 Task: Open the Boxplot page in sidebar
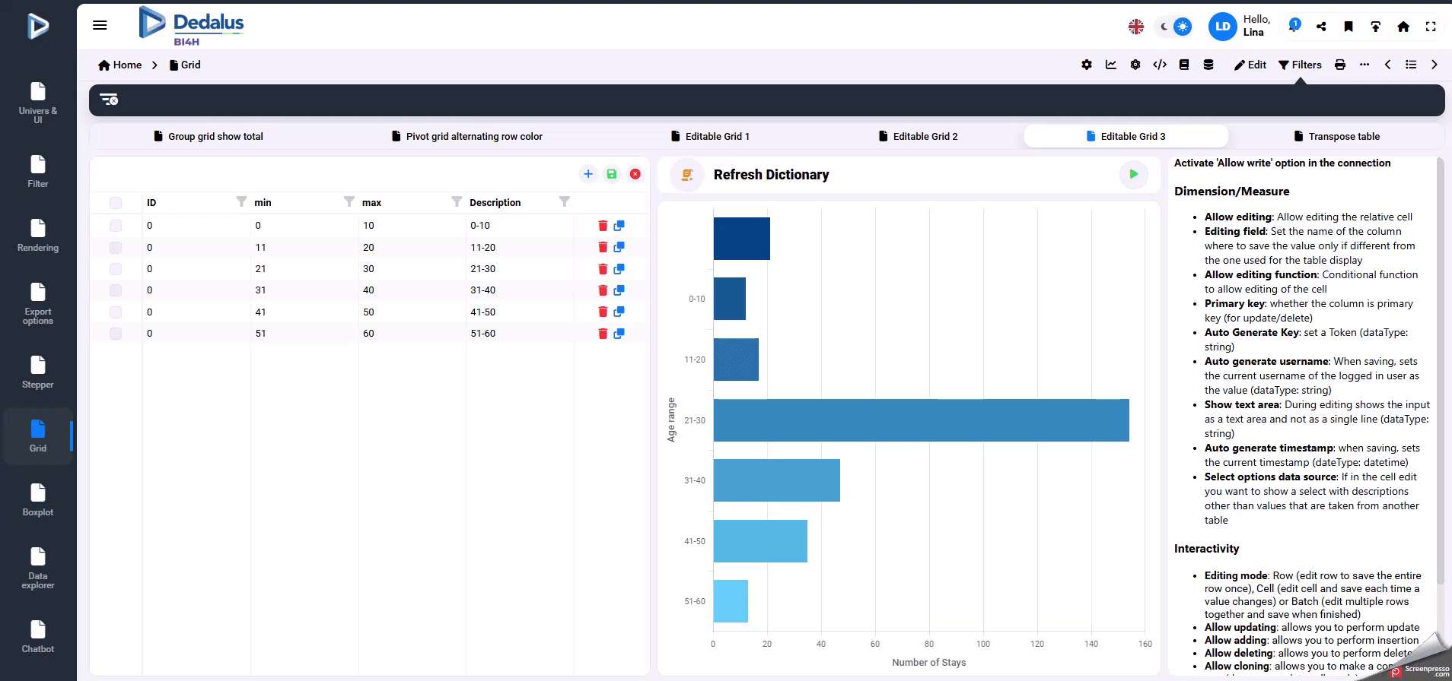point(38,499)
